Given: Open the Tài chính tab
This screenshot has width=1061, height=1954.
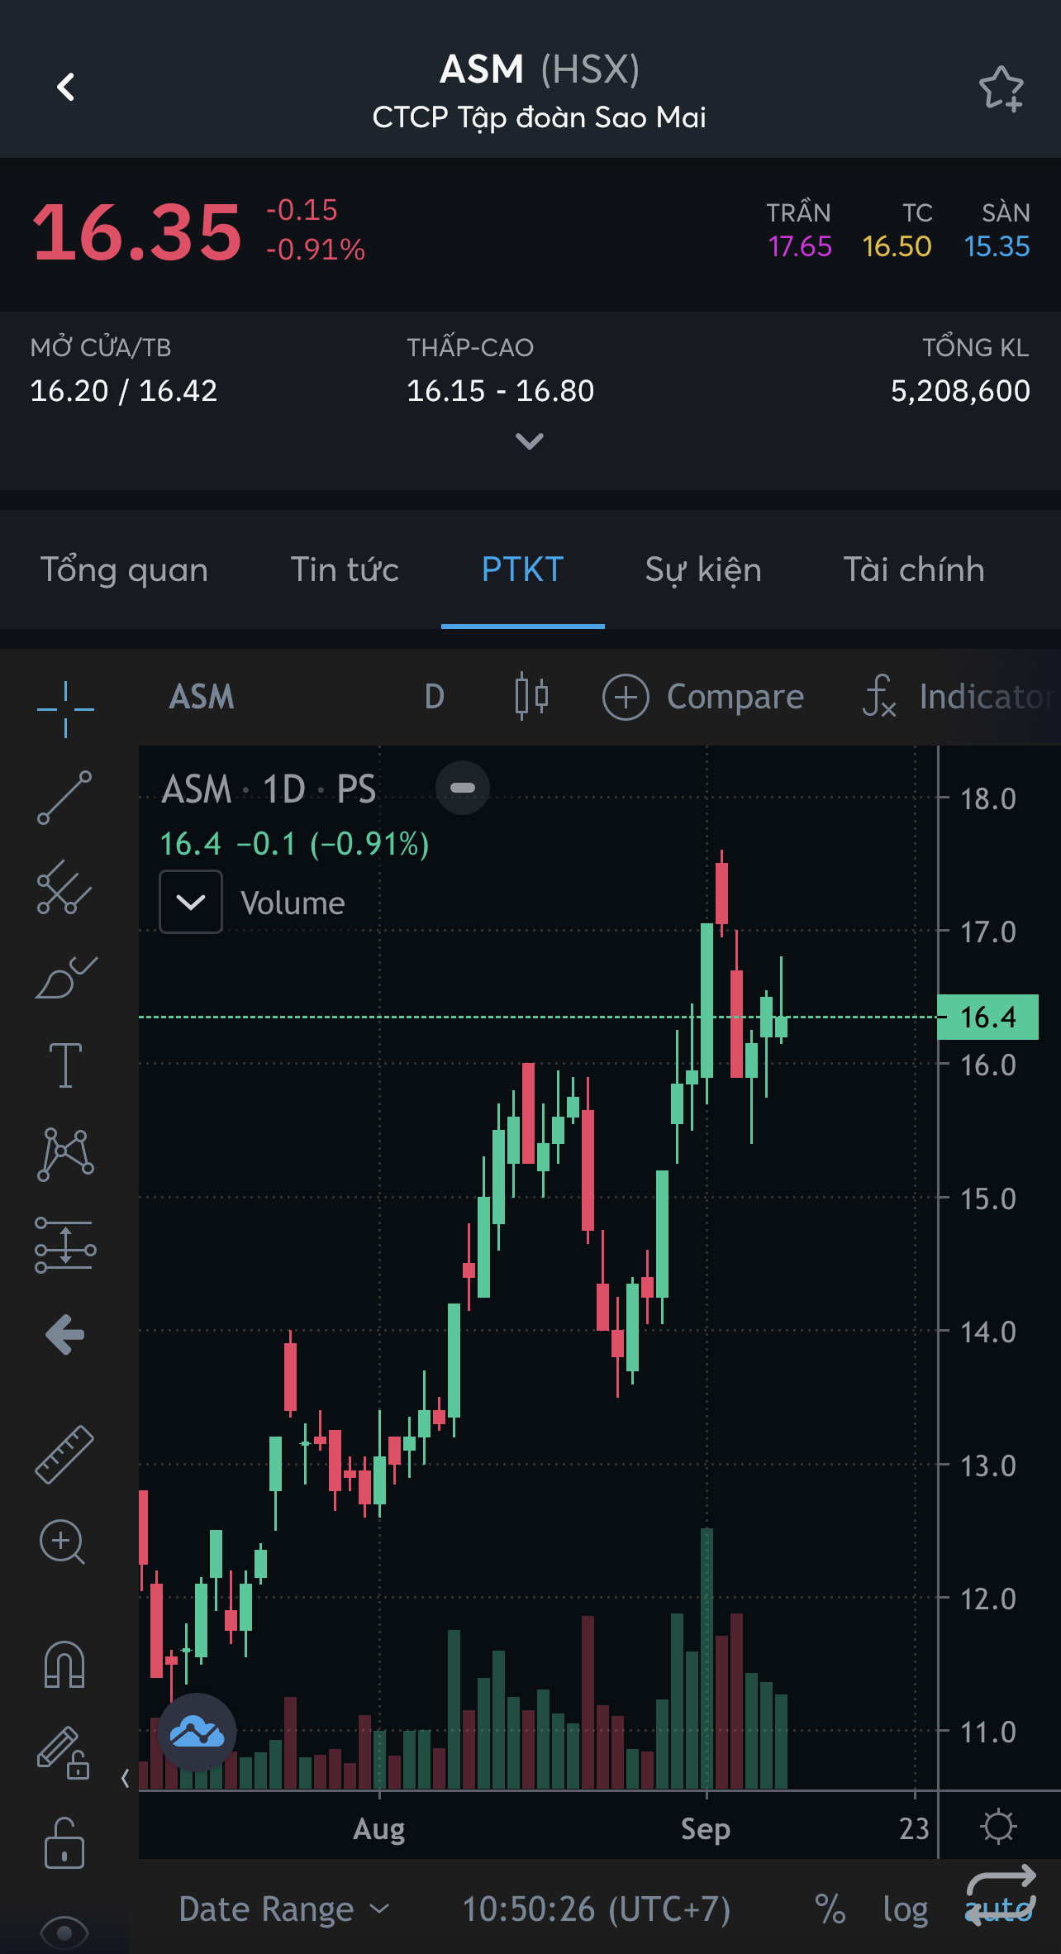Looking at the screenshot, I should point(913,570).
